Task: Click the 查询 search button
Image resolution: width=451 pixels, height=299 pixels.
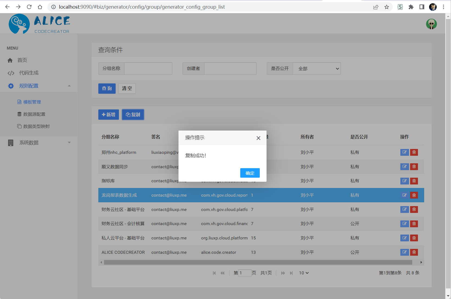Action: tap(107, 88)
